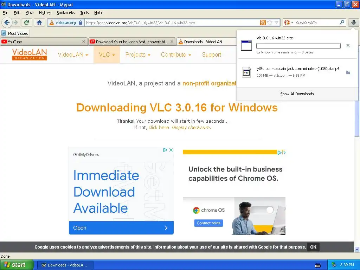360x270 pixels.
Task: Open the DuckDuckGo search engine selector
Action: [x=289, y=22]
